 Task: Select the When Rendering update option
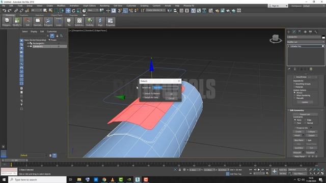[x=294, y=96]
